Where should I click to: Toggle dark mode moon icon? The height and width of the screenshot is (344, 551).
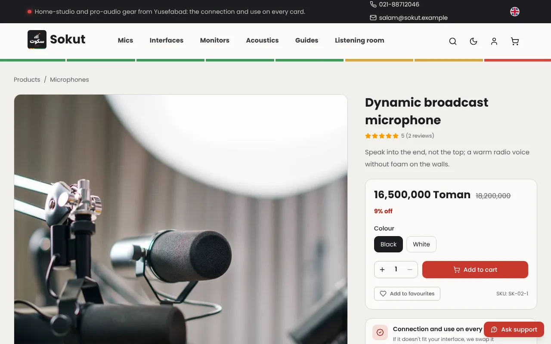tap(474, 41)
